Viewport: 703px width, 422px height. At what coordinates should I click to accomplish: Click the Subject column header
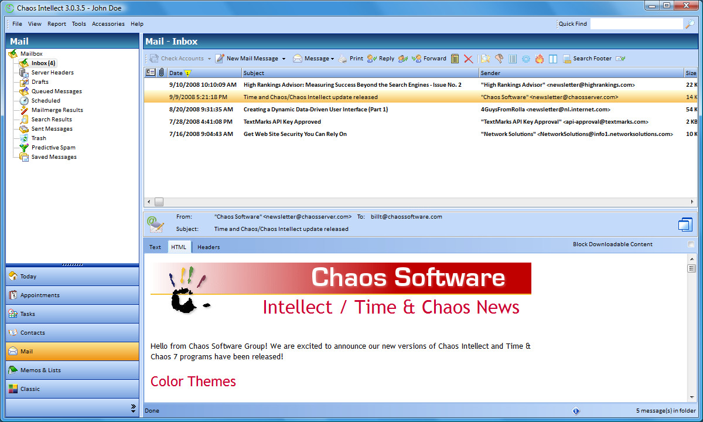(x=360, y=73)
